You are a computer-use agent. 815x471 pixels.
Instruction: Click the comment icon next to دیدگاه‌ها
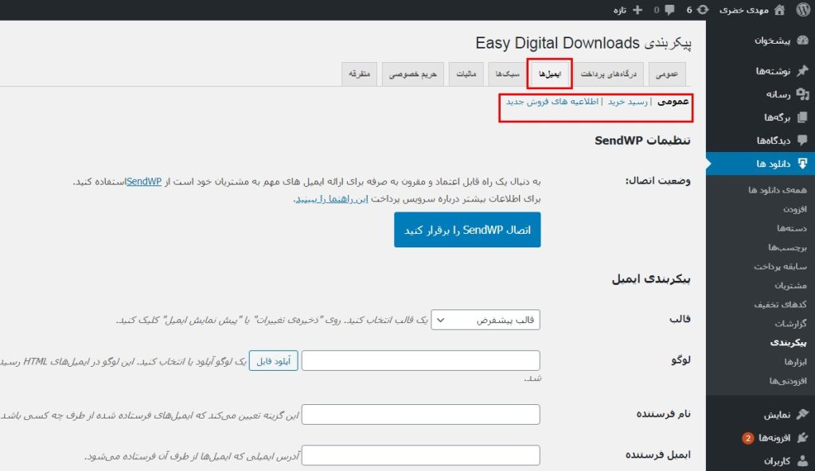tap(802, 140)
